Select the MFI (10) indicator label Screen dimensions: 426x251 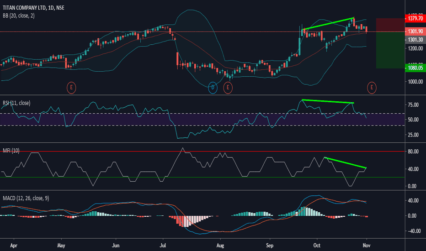point(11,151)
